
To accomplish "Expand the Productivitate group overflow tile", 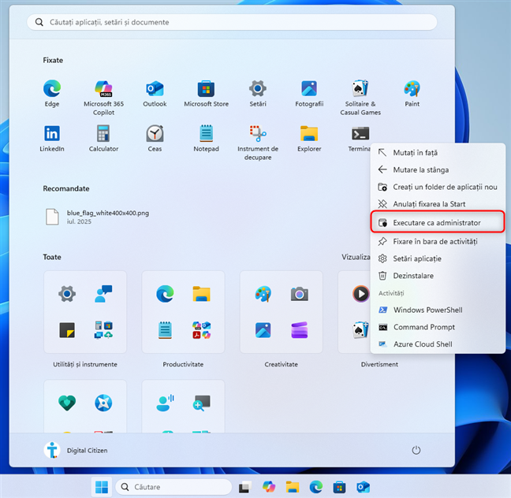I will click(x=201, y=330).
